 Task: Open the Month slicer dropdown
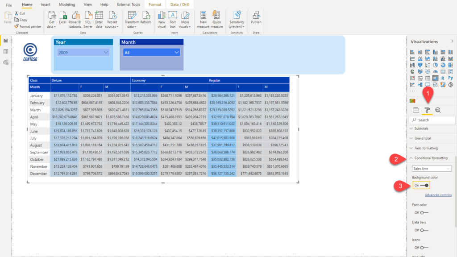[151, 53]
